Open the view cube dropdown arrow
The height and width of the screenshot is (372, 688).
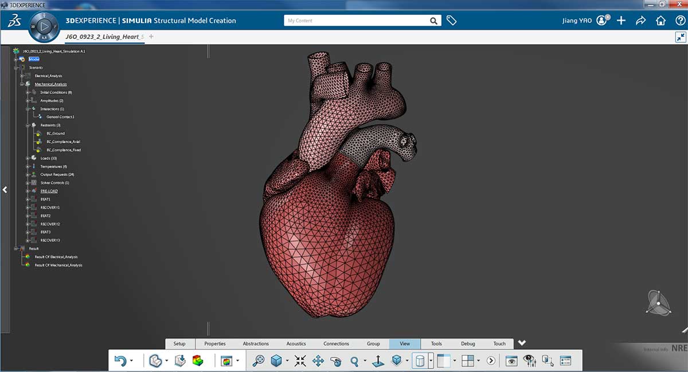287,361
